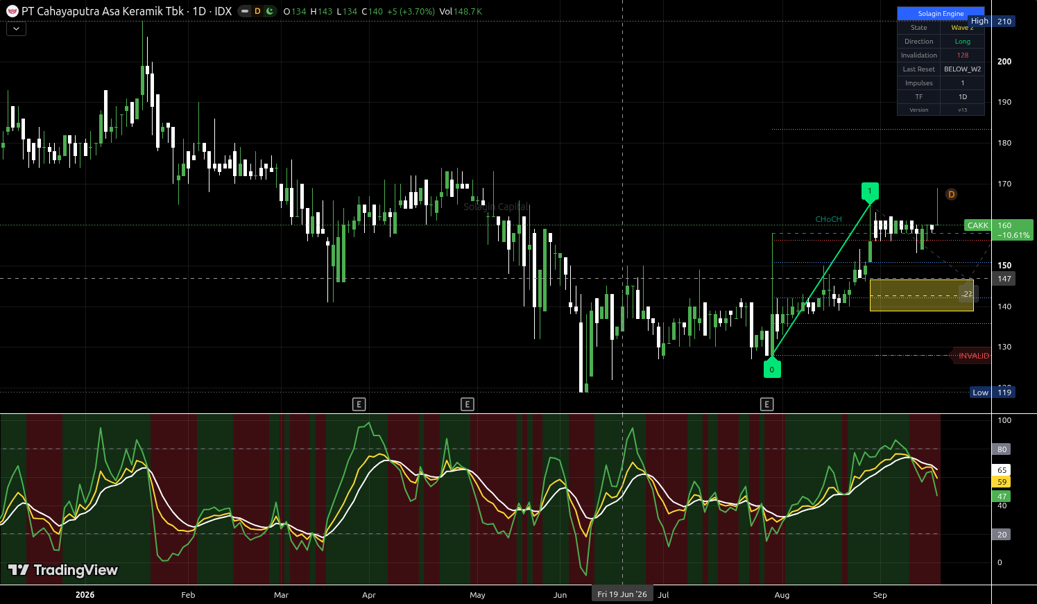Click the 20 level label on oscillator scale

tap(1002, 535)
